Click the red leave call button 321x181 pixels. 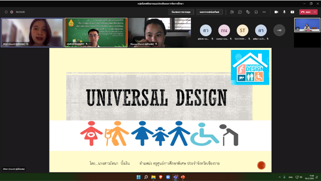tap(306, 12)
